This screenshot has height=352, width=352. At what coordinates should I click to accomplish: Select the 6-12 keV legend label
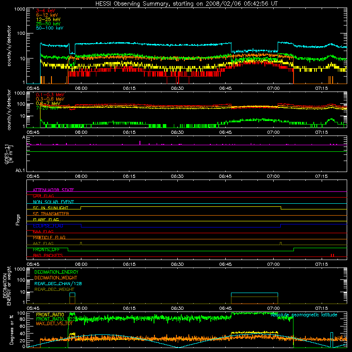(47, 15)
